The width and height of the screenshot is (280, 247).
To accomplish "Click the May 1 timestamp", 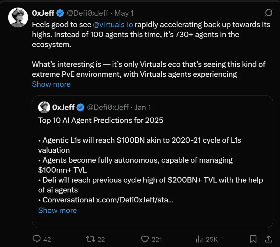I will coord(124,13).
